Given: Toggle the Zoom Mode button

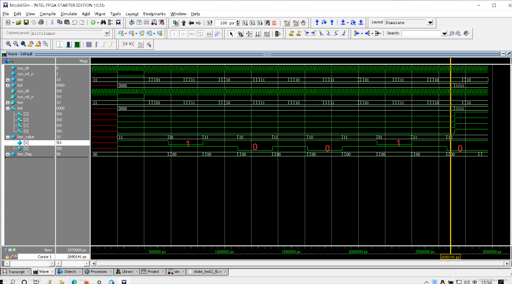Looking at the screenshot, I should tap(240, 34).
